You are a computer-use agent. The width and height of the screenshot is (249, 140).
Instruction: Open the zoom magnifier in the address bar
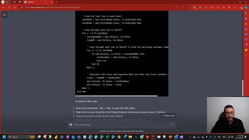(177, 7)
